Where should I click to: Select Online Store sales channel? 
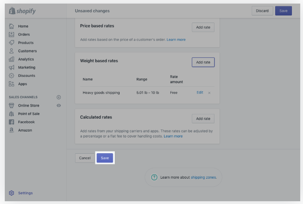(29, 105)
